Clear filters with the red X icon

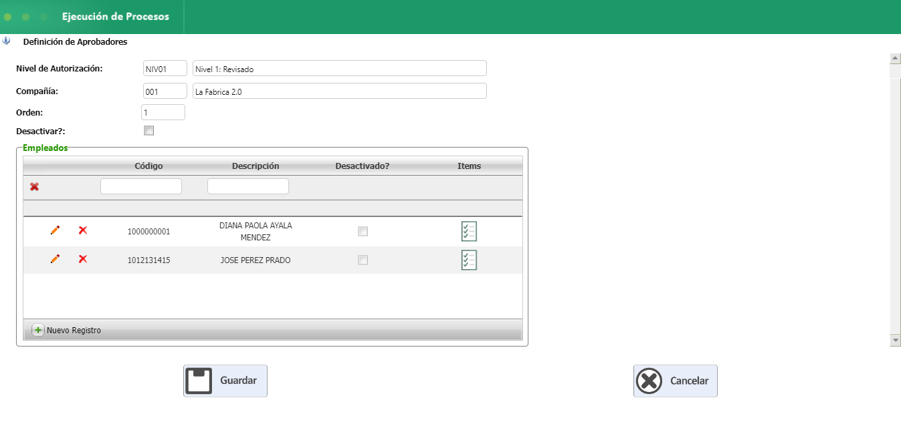(34, 187)
